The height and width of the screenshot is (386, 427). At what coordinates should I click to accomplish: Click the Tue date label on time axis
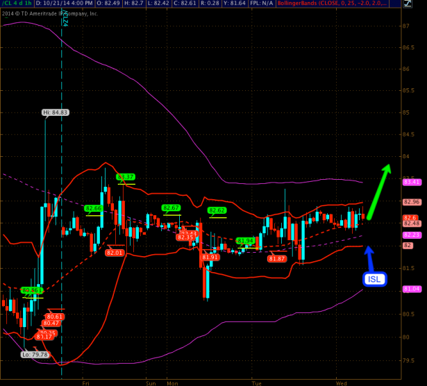coord(257,382)
